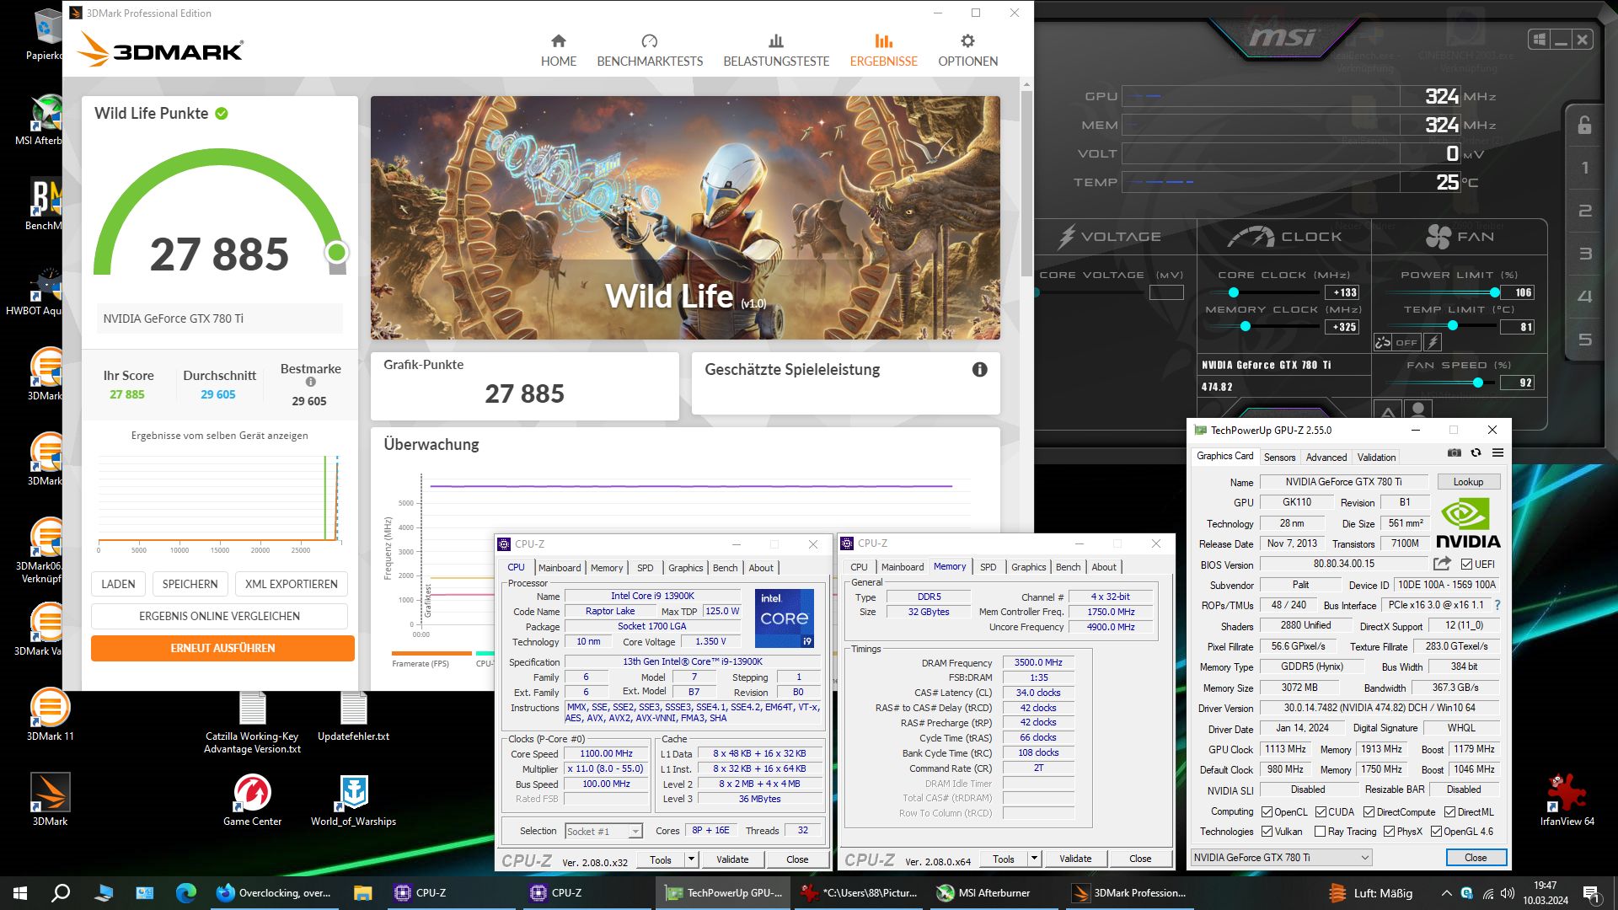Click the Bus Interface question mark in GPU-Z
Viewport: 1618px width, 910px height.
1497,605
